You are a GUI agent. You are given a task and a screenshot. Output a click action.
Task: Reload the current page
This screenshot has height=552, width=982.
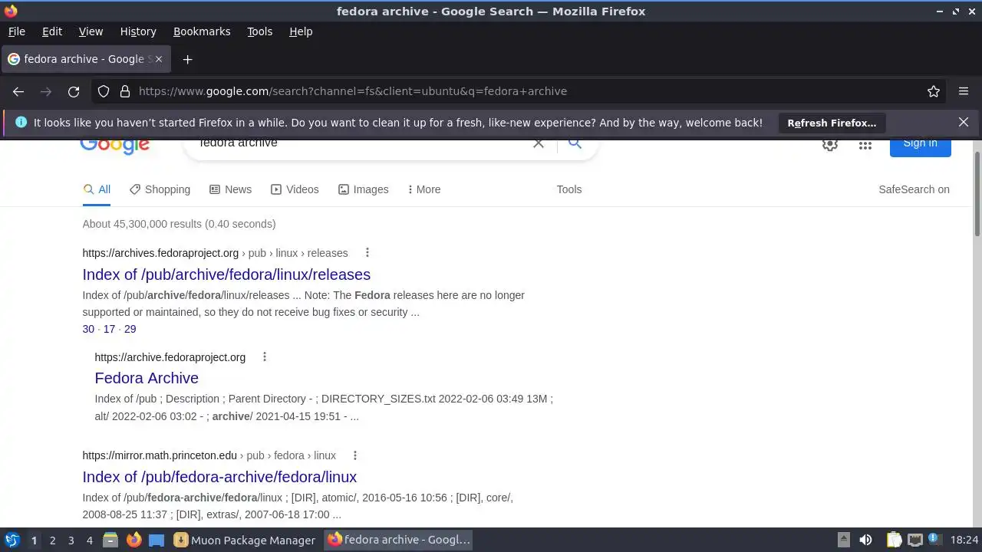pos(74,91)
